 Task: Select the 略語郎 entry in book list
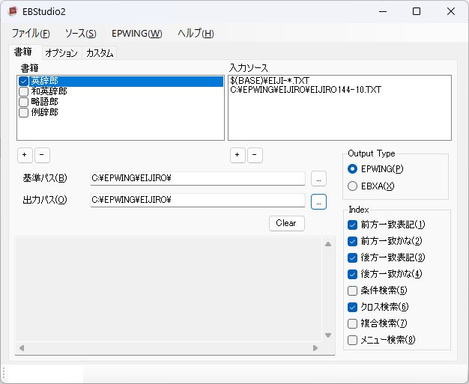44,102
